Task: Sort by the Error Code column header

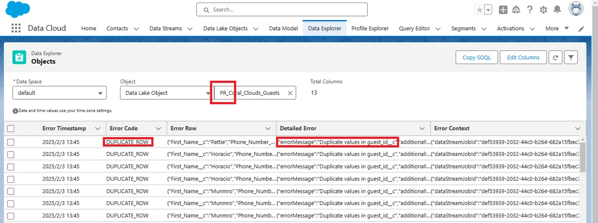Action: (124, 129)
